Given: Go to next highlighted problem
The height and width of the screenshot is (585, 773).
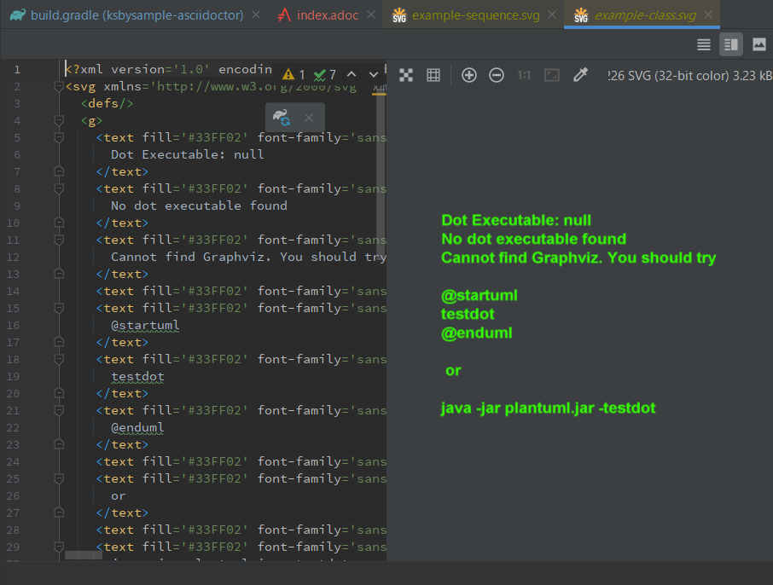Looking at the screenshot, I should [x=374, y=75].
